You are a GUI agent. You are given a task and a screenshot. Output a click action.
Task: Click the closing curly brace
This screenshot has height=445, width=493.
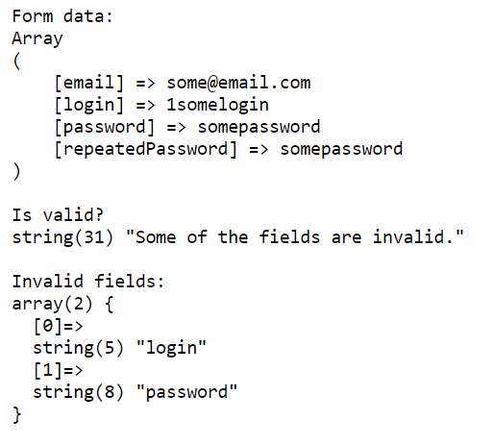(17, 415)
